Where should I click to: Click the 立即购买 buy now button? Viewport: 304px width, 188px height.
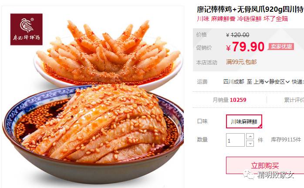[x=265, y=165]
